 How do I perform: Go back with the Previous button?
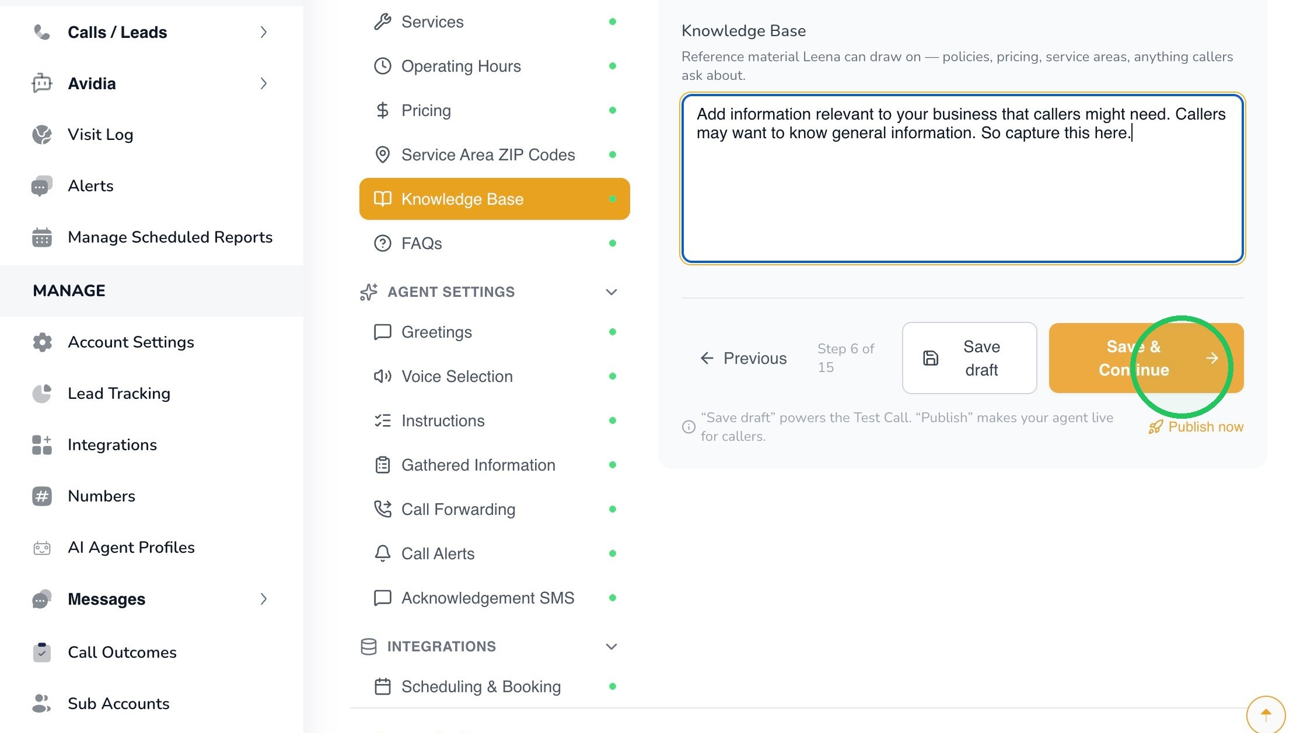(x=743, y=358)
